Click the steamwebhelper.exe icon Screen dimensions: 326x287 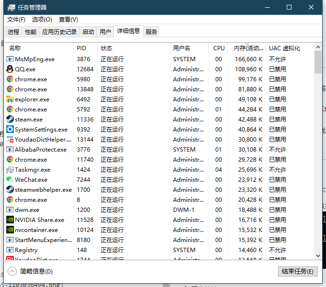coord(10,189)
